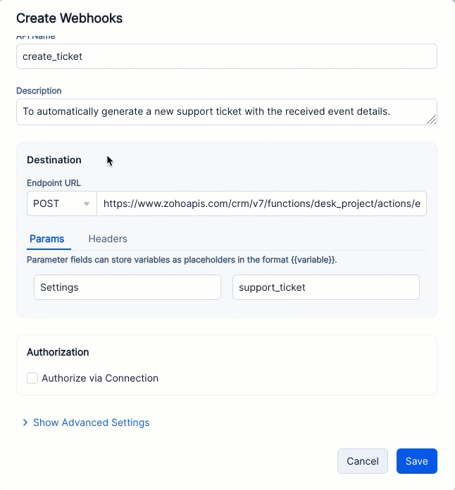This screenshot has height=490, width=455.
Task: Click the Endpoint URL label
Action: (x=54, y=183)
